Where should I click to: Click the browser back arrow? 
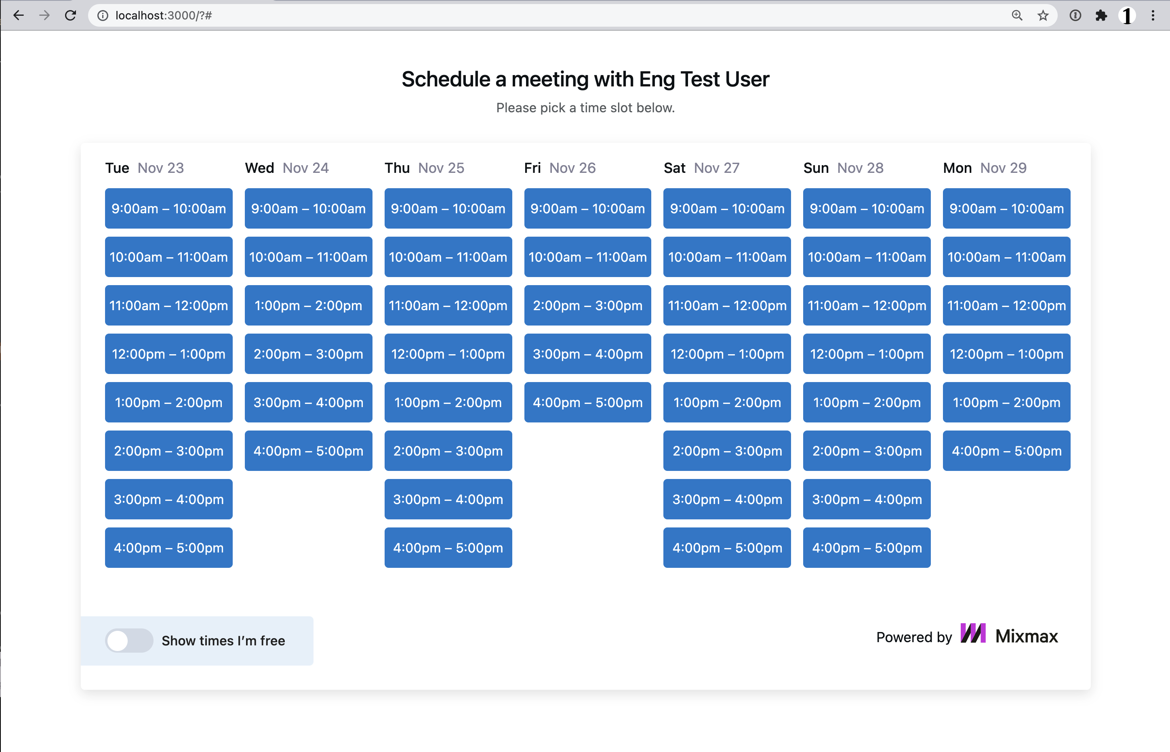(19, 15)
